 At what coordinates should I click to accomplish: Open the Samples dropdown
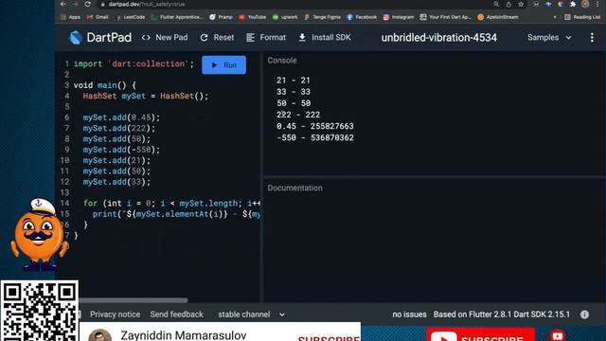tap(549, 38)
